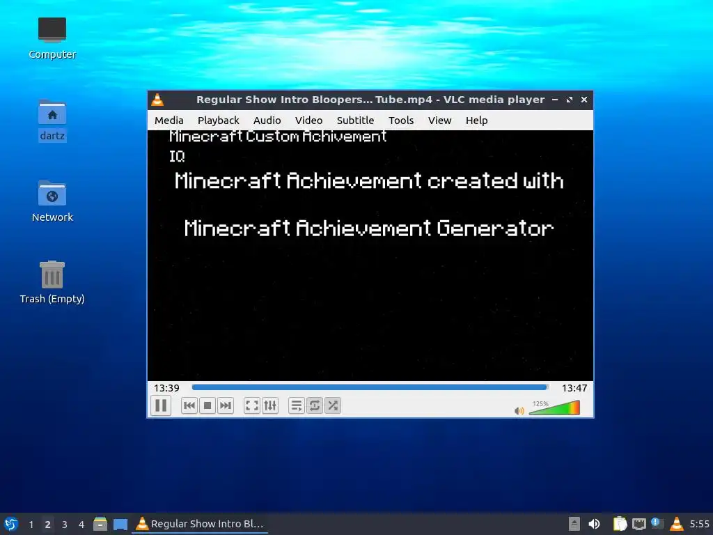Switch to workspace 3
Image resolution: width=713 pixels, height=535 pixels.
pos(65,524)
